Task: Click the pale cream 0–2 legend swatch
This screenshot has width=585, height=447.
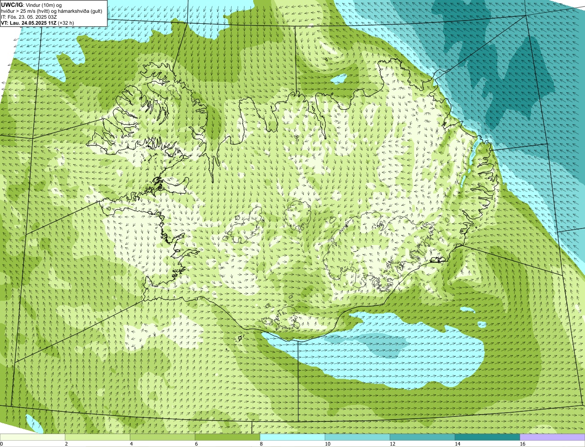Action: tap(32, 437)
